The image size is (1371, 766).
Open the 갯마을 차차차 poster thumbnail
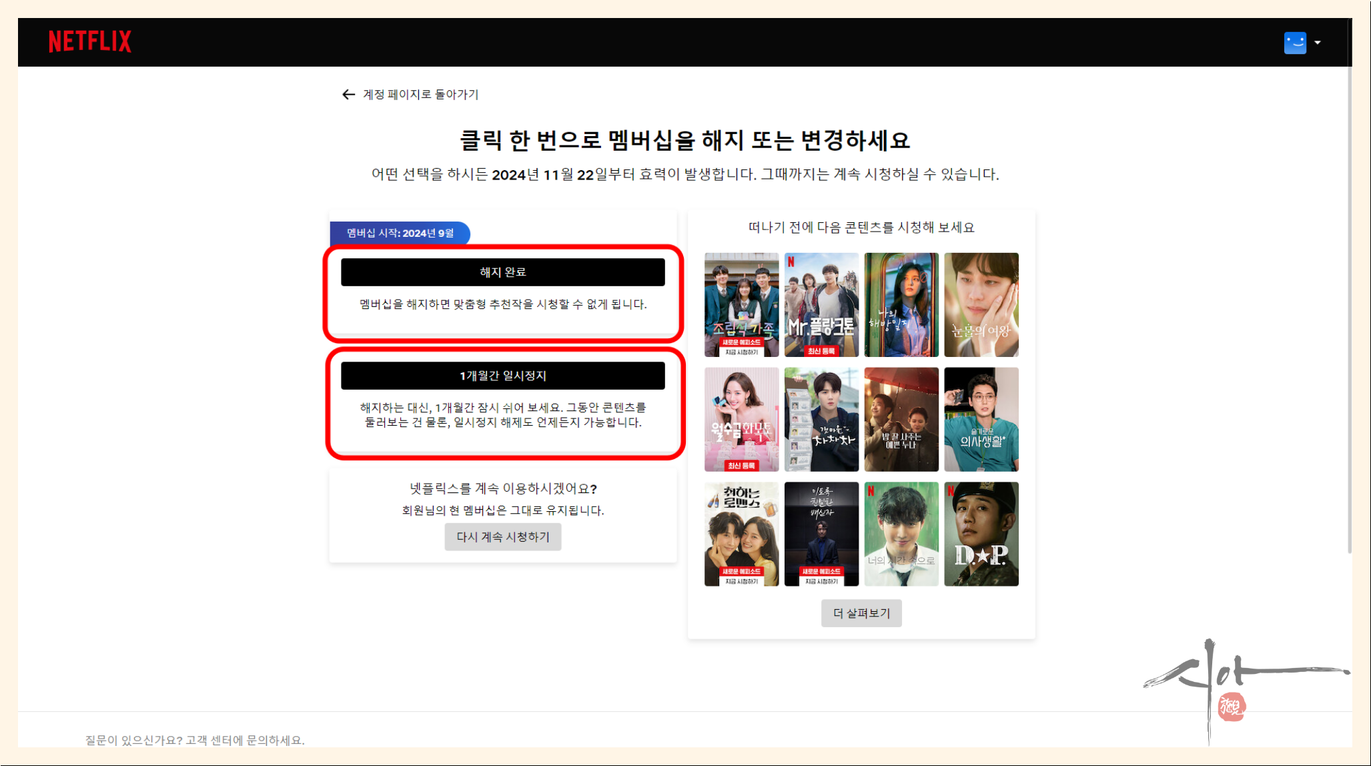821,419
